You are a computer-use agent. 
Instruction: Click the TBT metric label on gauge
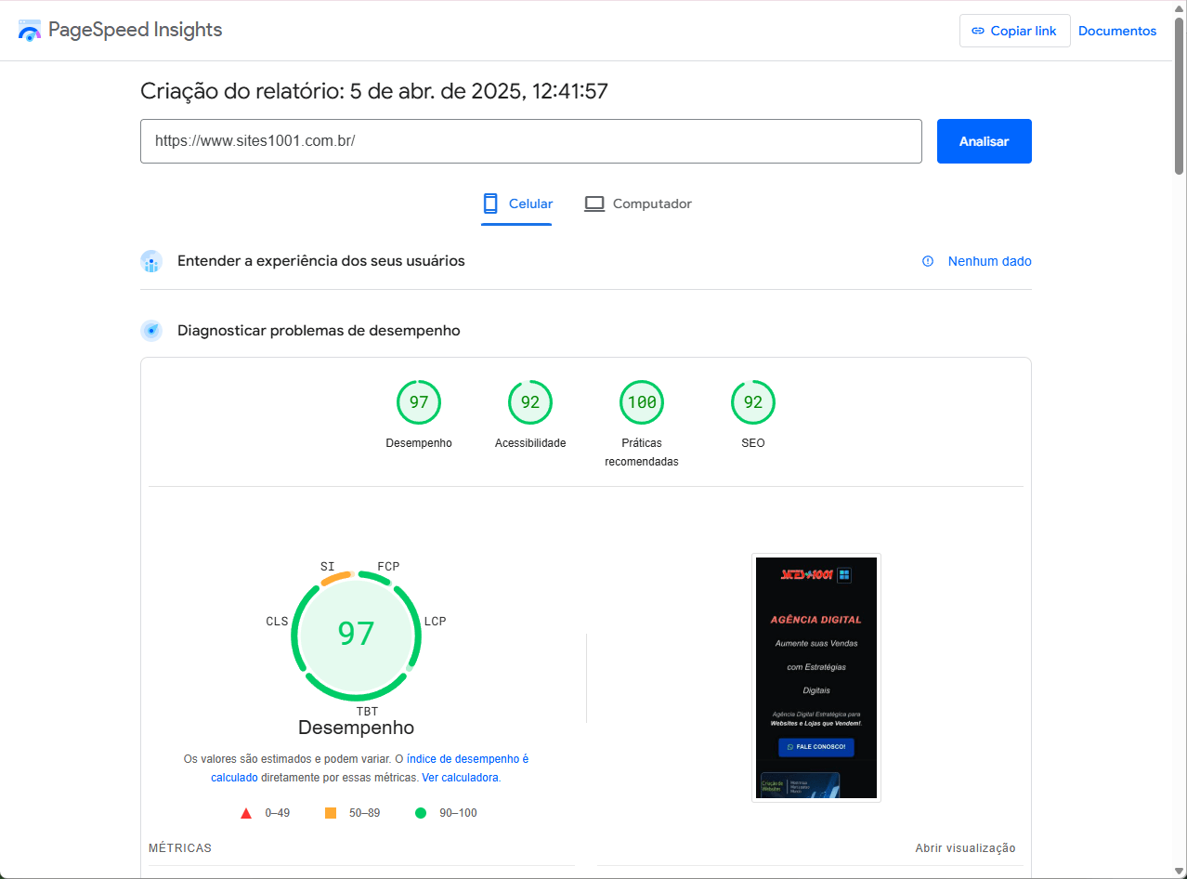367,712
